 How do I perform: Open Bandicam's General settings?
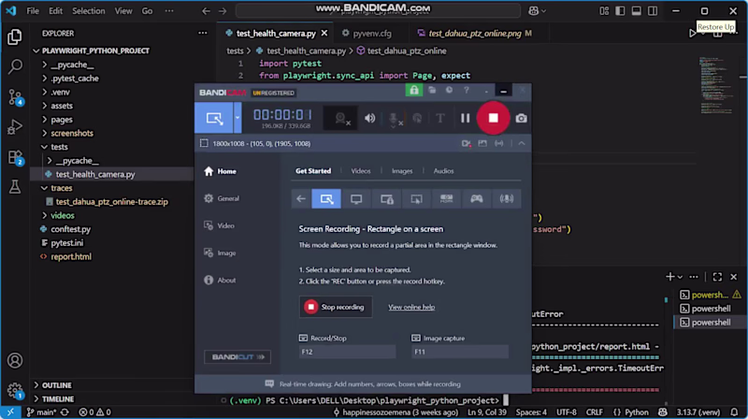pos(222,198)
